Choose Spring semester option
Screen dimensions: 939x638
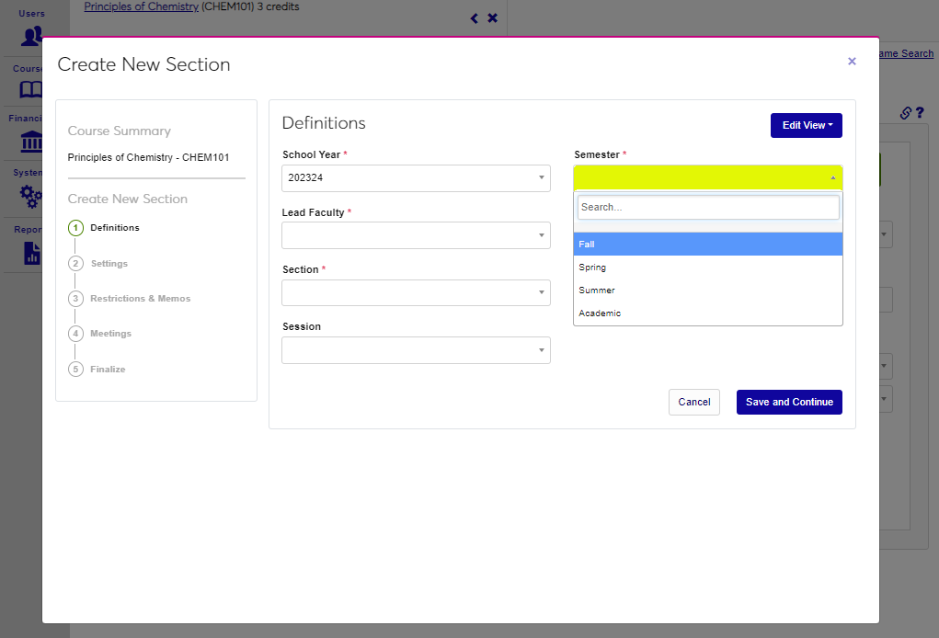tap(707, 268)
